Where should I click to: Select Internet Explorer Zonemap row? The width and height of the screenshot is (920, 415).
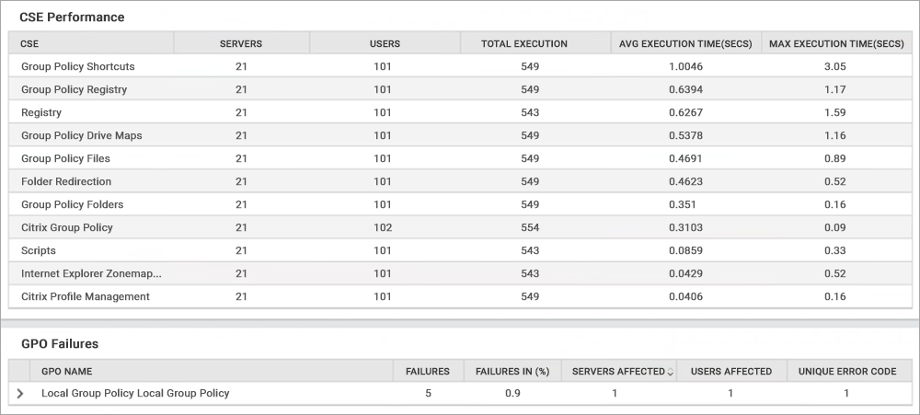(91, 273)
